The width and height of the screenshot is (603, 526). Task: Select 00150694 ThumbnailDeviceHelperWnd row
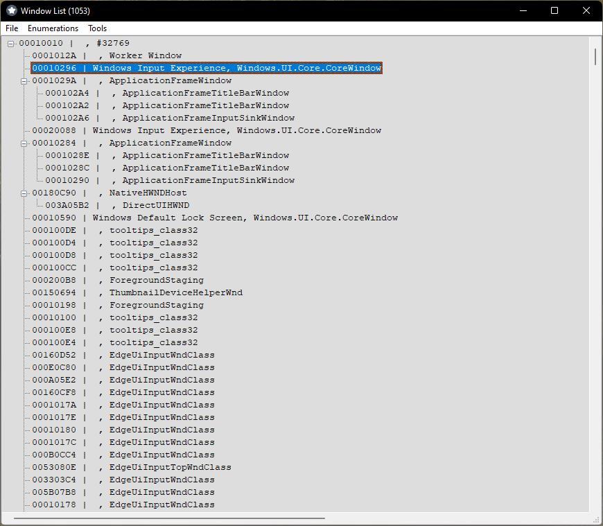137,292
